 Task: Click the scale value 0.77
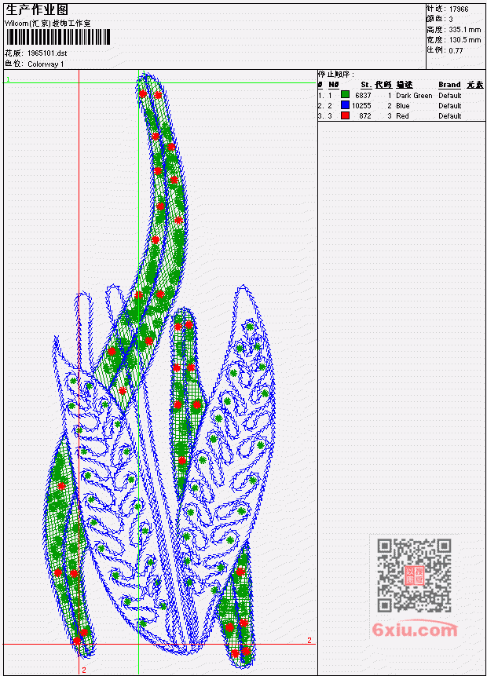pos(456,50)
